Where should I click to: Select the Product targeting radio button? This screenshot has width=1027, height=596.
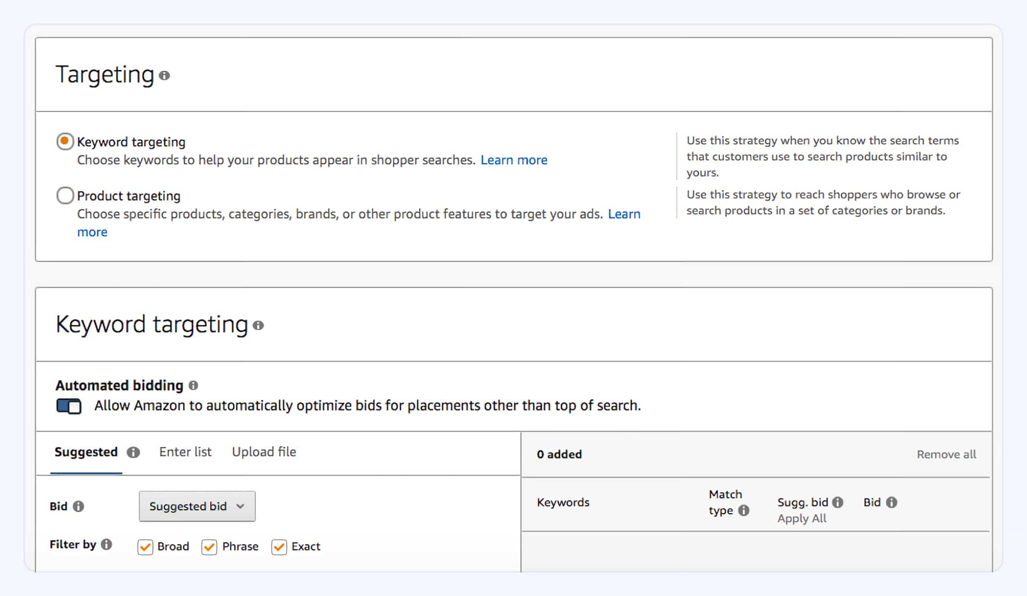(65, 196)
